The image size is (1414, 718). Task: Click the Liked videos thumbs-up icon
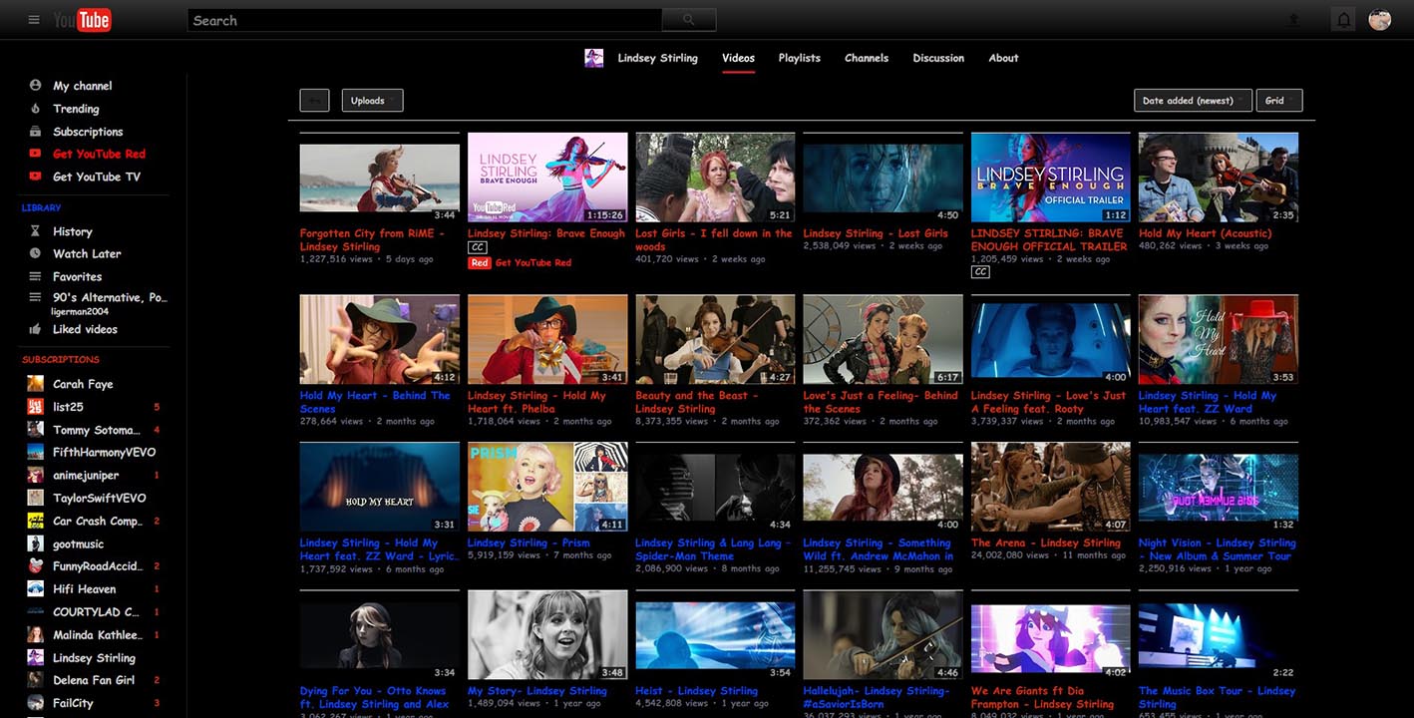[36, 329]
